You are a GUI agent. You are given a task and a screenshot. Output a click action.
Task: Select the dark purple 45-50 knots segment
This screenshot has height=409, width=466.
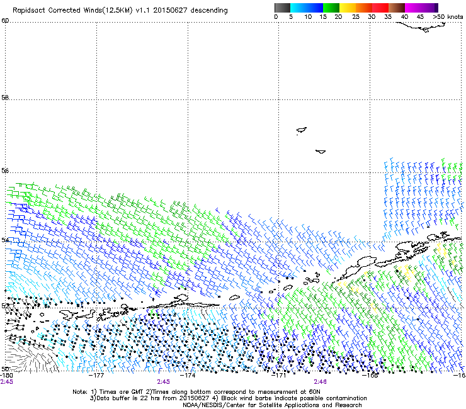[x=429, y=8]
